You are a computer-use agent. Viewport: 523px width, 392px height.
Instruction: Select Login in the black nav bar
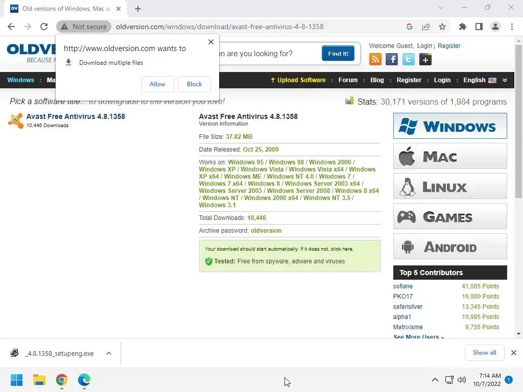pyautogui.click(x=442, y=80)
